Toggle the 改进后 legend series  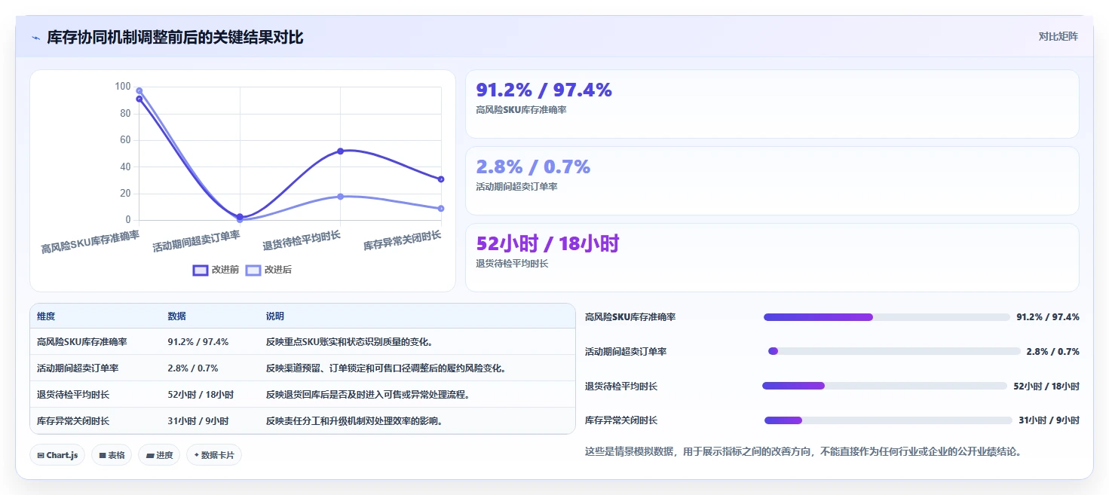click(268, 270)
